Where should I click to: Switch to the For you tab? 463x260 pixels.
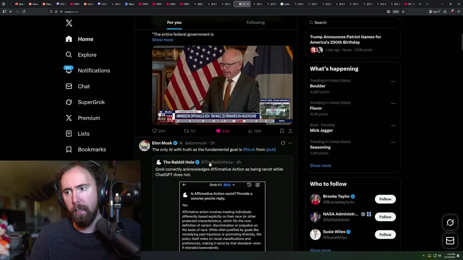174,22
